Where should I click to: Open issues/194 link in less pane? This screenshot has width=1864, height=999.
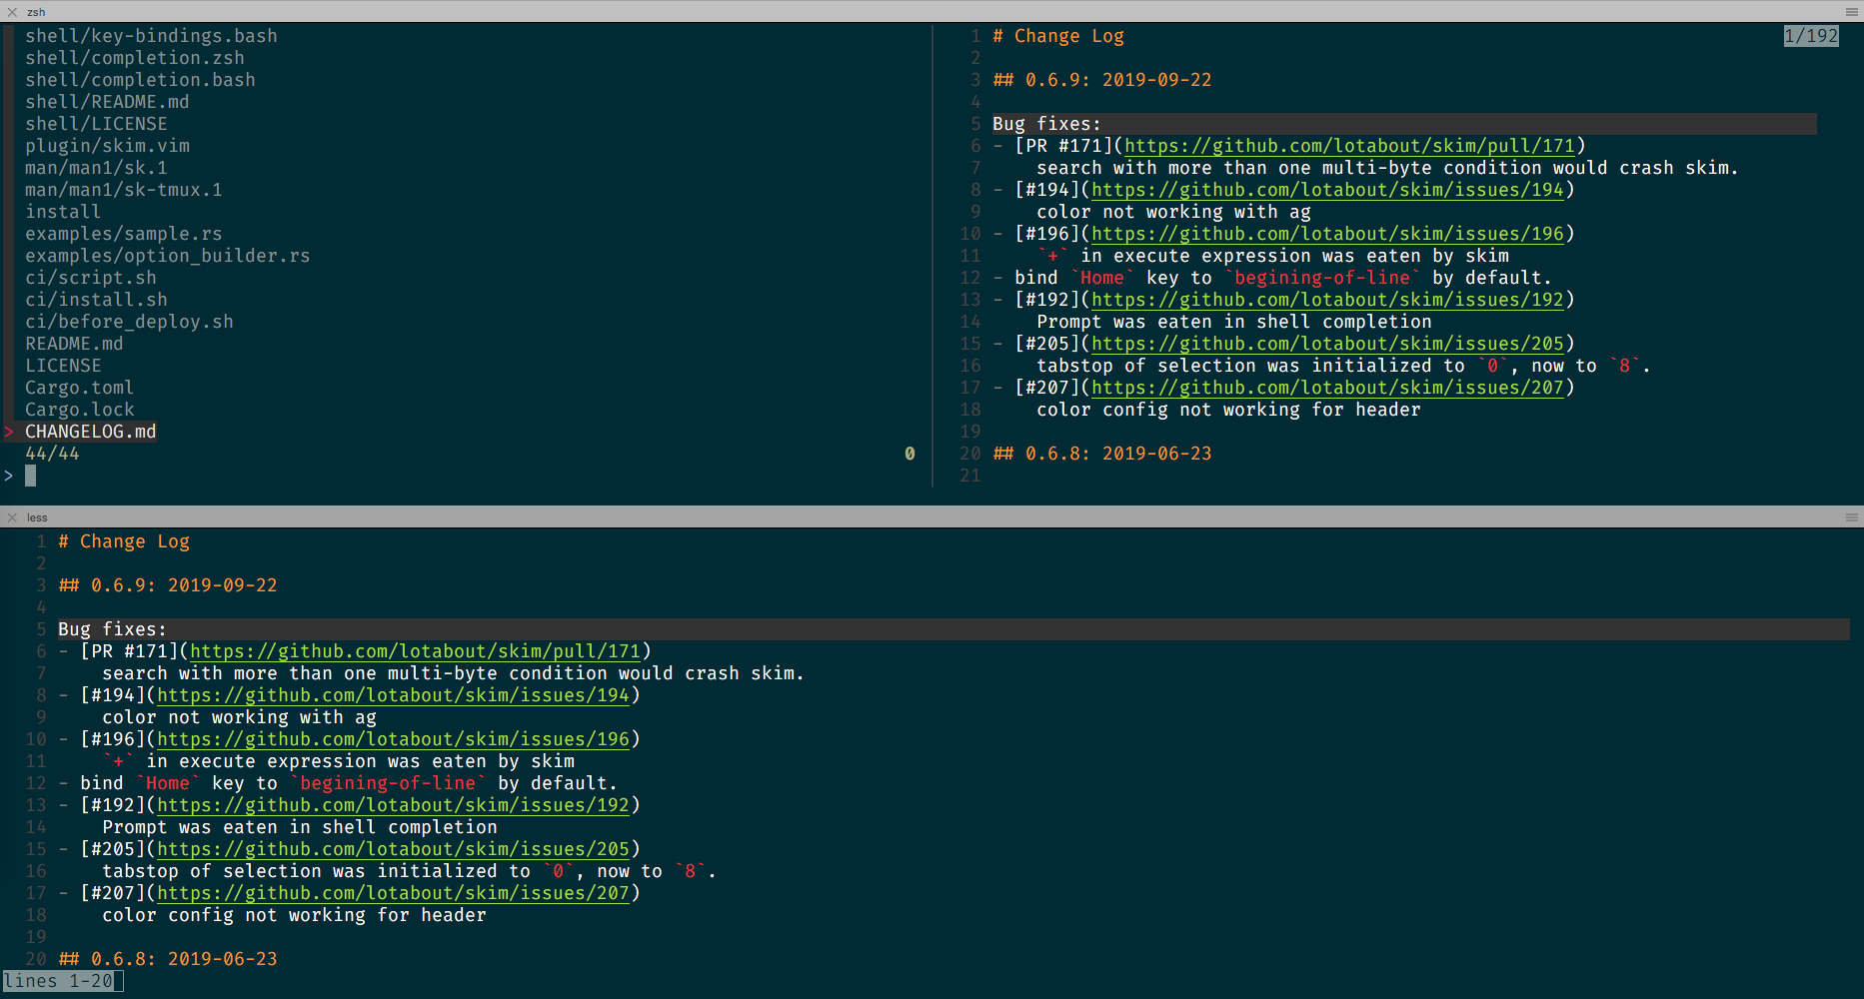pyautogui.click(x=393, y=695)
